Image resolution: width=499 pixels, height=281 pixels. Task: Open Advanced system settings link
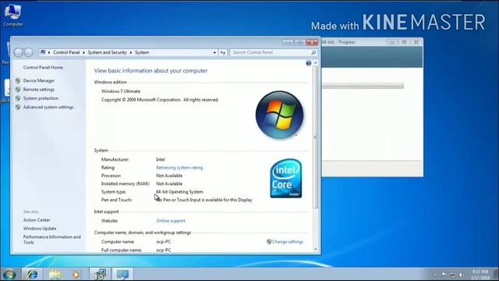[x=48, y=108]
